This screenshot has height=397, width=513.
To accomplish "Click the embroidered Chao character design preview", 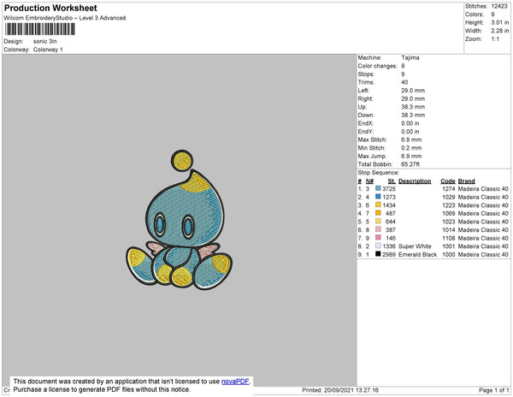I will pos(180,220).
